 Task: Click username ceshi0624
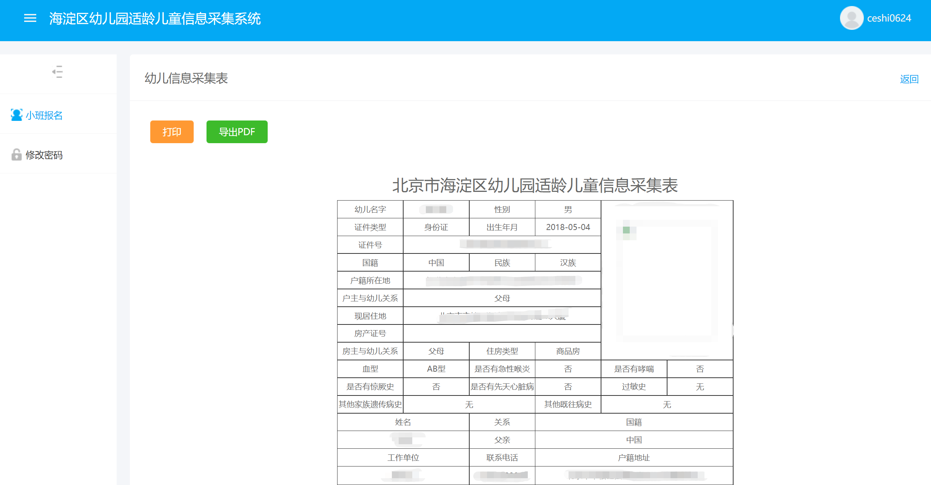889,18
